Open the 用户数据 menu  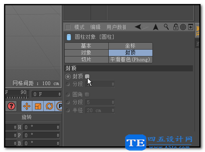(116, 27)
